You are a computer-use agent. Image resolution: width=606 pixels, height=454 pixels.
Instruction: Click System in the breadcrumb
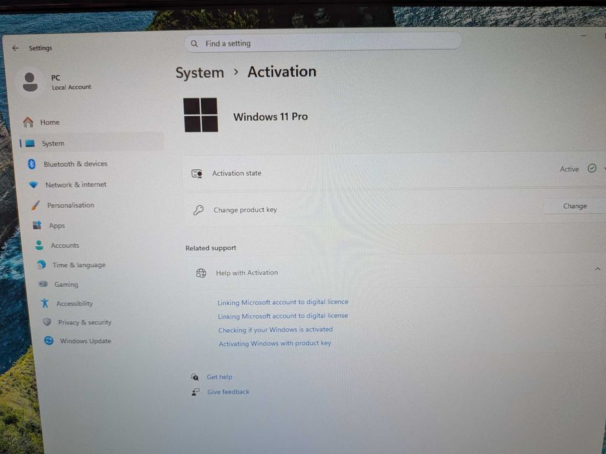200,73
